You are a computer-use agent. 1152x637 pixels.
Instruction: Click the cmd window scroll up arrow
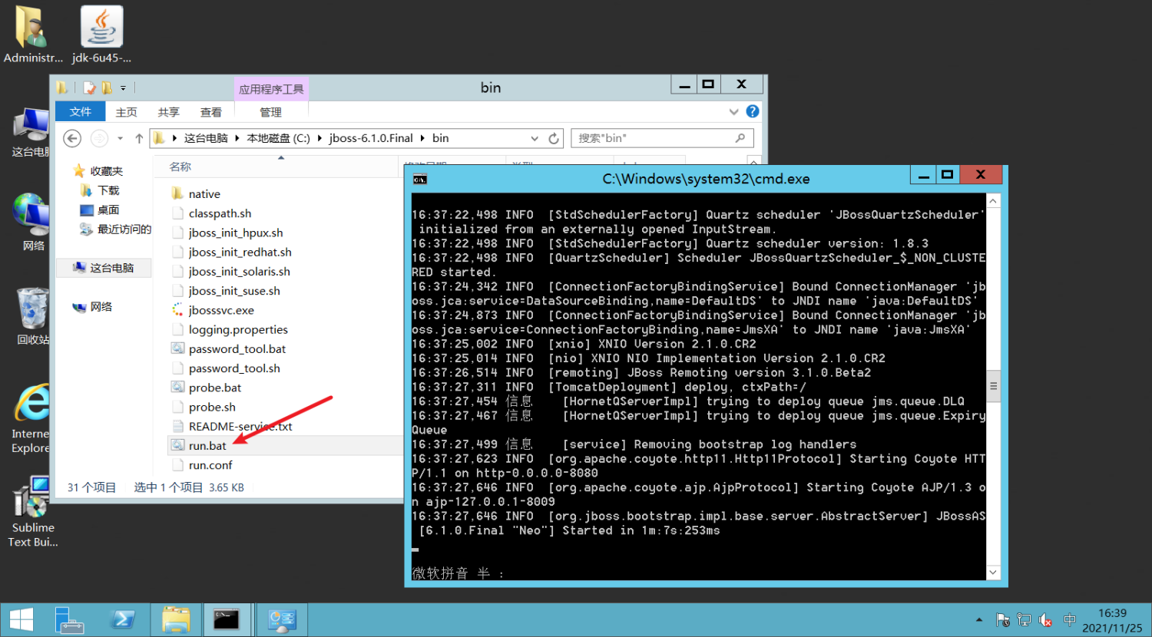click(x=993, y=201)
